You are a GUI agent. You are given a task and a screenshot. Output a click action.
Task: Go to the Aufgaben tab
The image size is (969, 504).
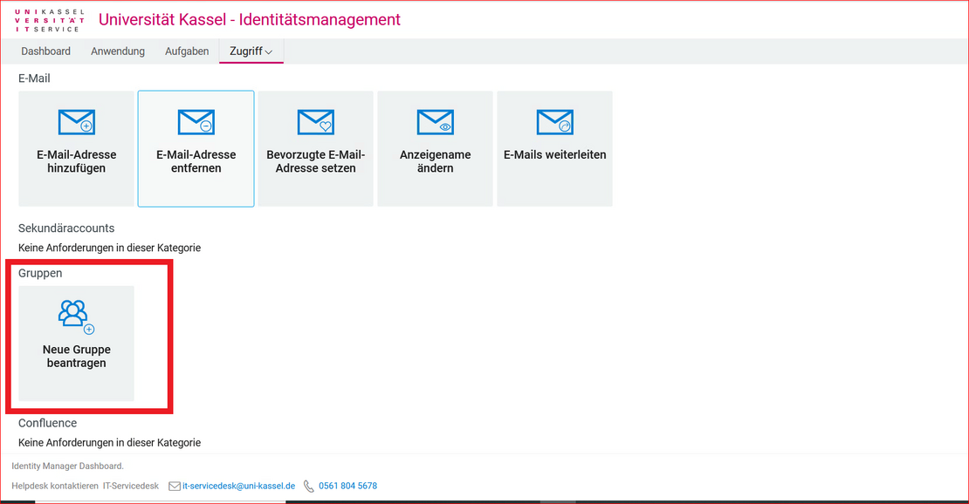[x=187, y=51]
